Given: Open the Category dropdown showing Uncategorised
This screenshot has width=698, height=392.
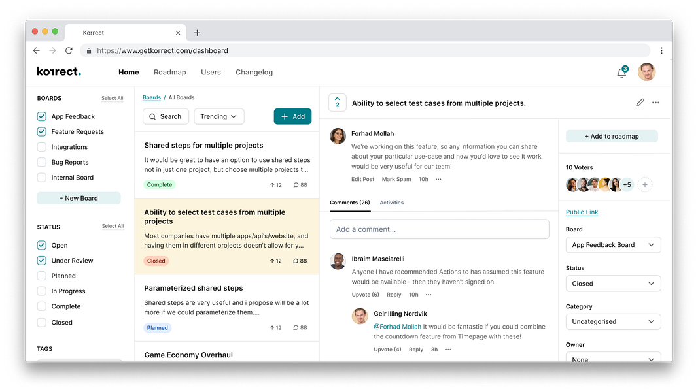Looking at the screenshot, I should [x=613, y=322].
